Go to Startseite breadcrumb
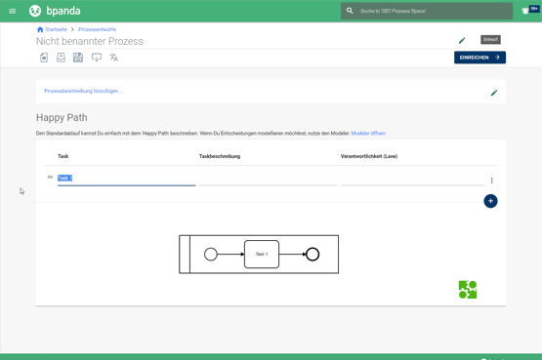This screenshot has width=542, height=360. point(57,29)
